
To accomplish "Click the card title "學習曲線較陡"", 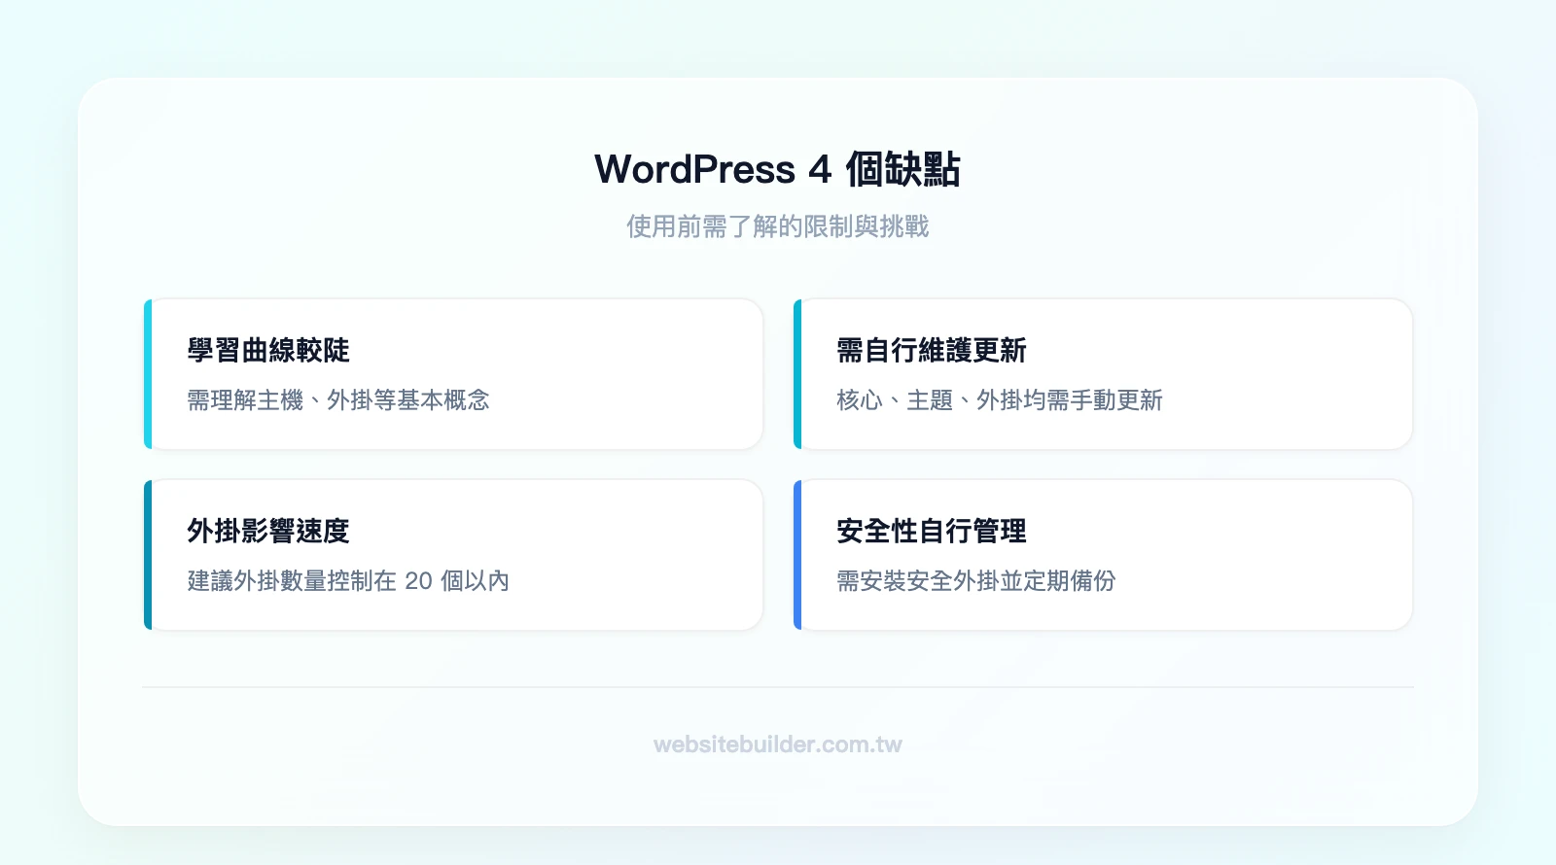I will 268,350.
